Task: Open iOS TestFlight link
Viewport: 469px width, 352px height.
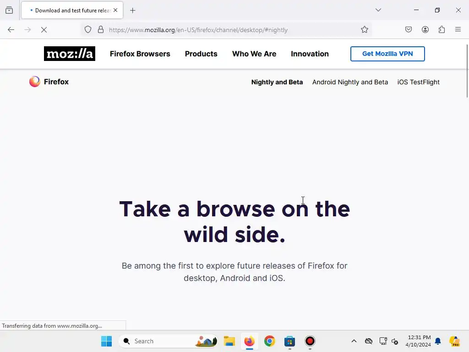Action: pos(418,82)
